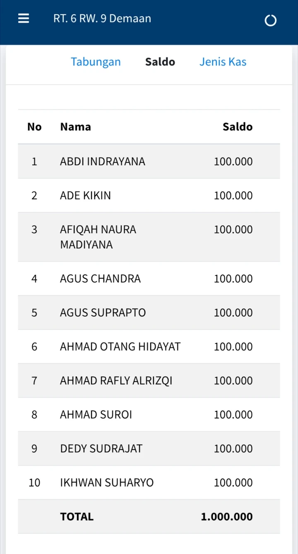Select DEDY SUDRAJAT in the table

pos(101,449)
